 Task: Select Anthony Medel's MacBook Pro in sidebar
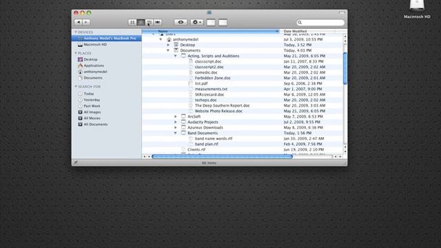pos(107,39)
